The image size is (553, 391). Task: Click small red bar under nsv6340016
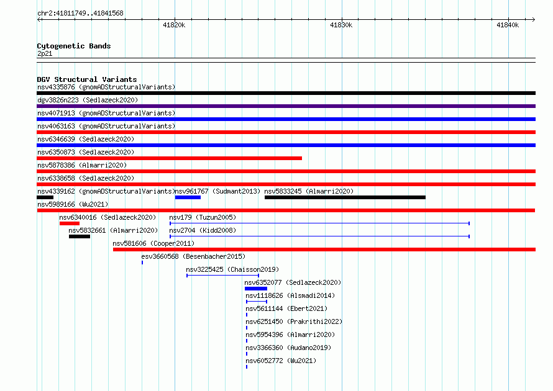pos(70,223)
